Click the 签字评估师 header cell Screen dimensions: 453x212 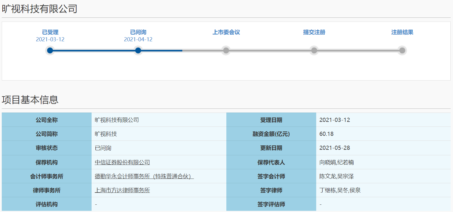pos(271,204)
